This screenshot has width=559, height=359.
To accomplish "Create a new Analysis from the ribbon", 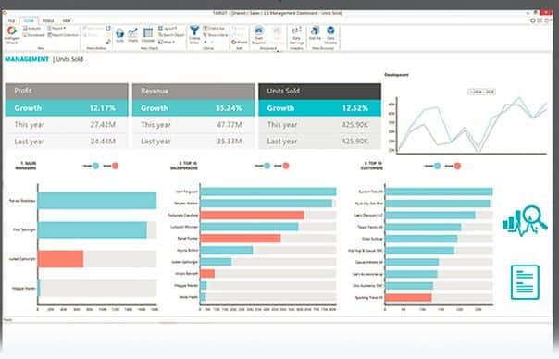I will pos(32,28).
